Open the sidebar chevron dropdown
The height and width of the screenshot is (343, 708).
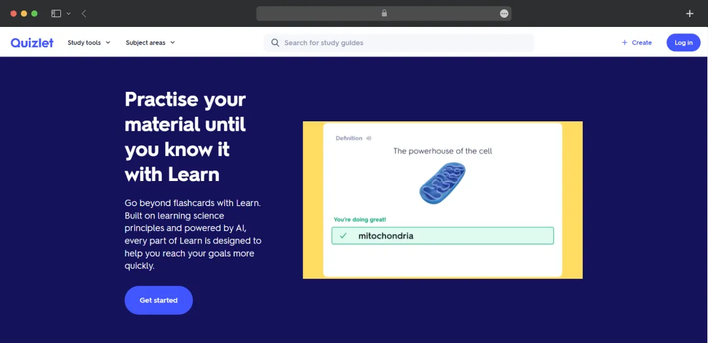tap(69, 14)
